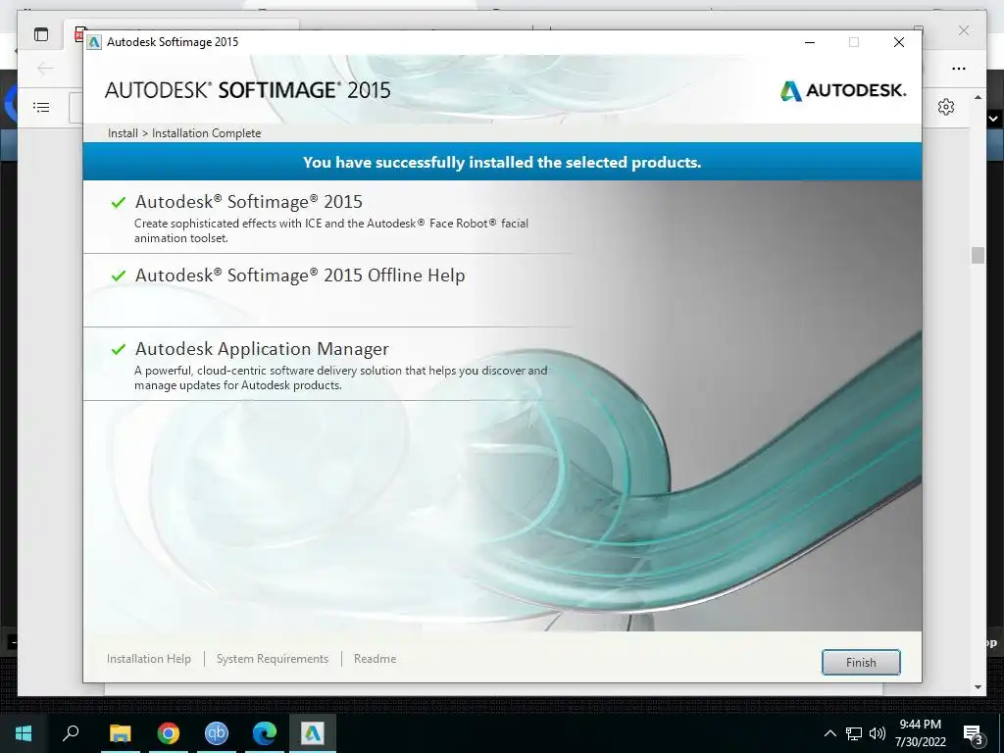Click the back arrow in the background window
This screenshot has height=753, width=1004.
coord(45,68)
